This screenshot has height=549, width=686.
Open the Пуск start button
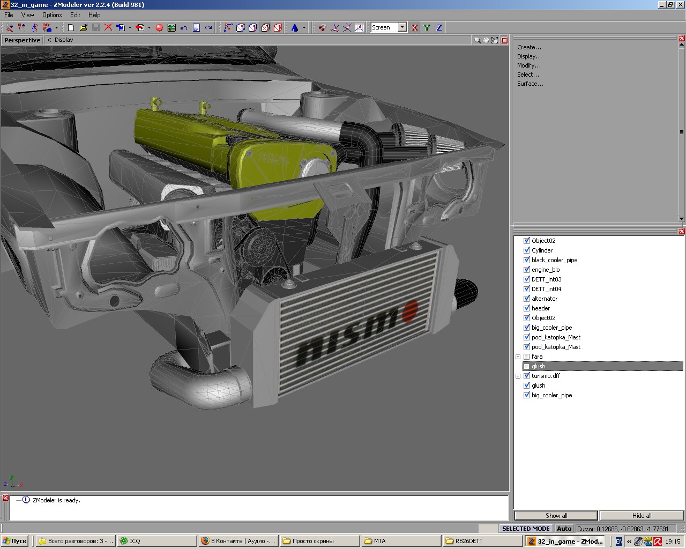coord(14,541)
